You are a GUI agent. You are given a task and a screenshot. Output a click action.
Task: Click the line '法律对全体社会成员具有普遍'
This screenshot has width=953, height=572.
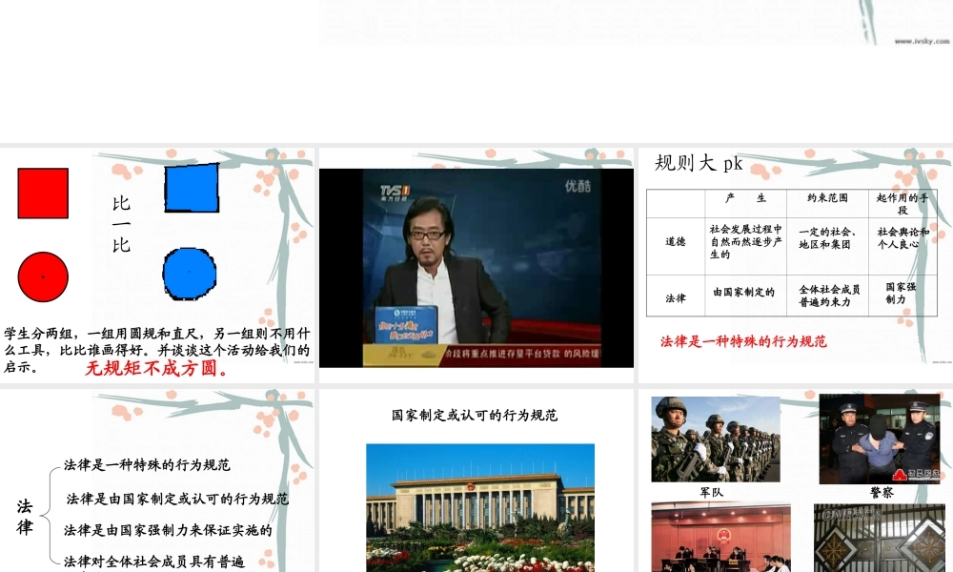(153, 562)
